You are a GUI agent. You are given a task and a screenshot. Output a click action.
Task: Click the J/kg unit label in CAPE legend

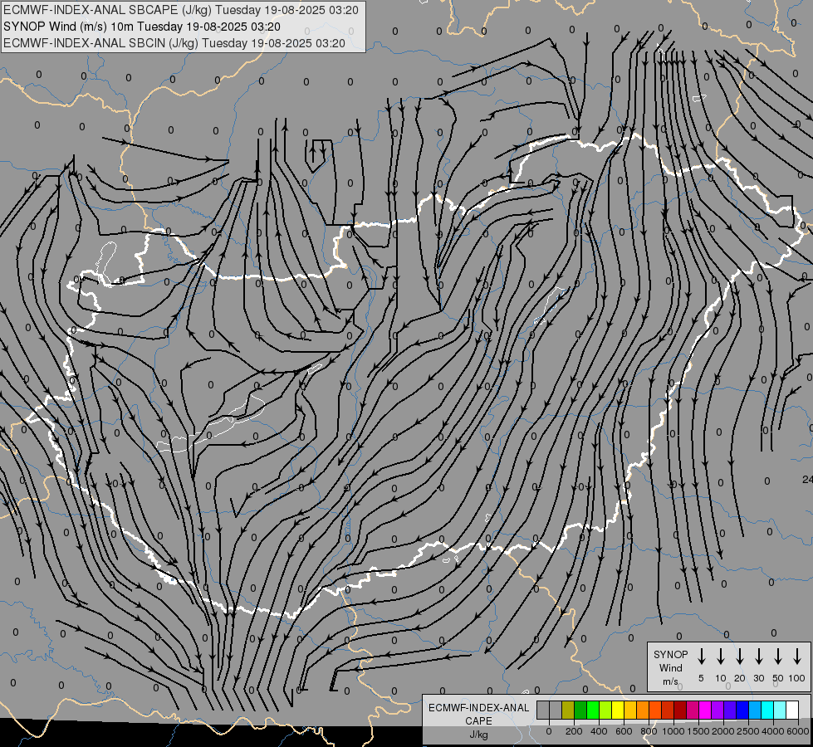pyautogui.click(x=478, y=735)
